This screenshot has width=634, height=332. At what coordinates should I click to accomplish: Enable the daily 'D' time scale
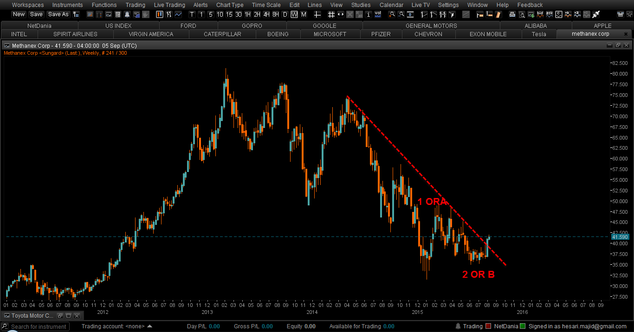[x=285, y=14]
